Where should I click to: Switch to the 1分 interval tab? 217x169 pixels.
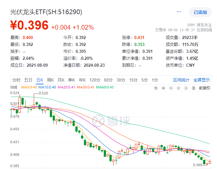155,80
